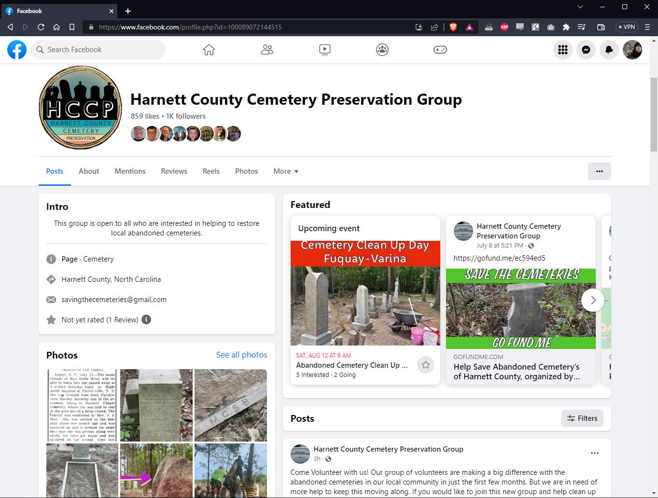Open the Facebook Home icon
Screen dimensions: 658x498
(x=209, y=50)
